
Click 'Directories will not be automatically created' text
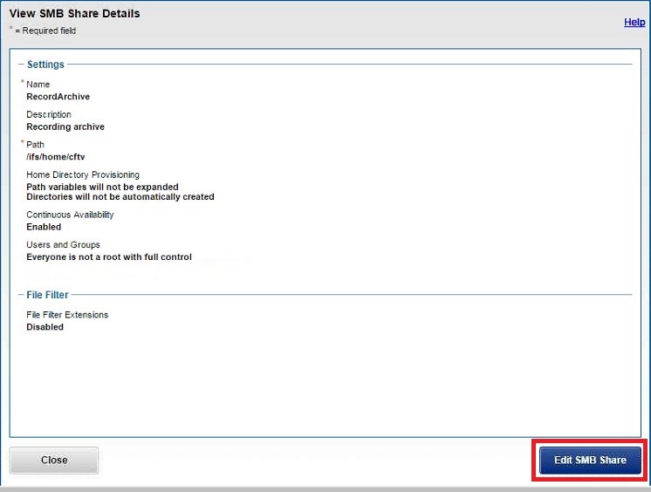tap(120, 196)
